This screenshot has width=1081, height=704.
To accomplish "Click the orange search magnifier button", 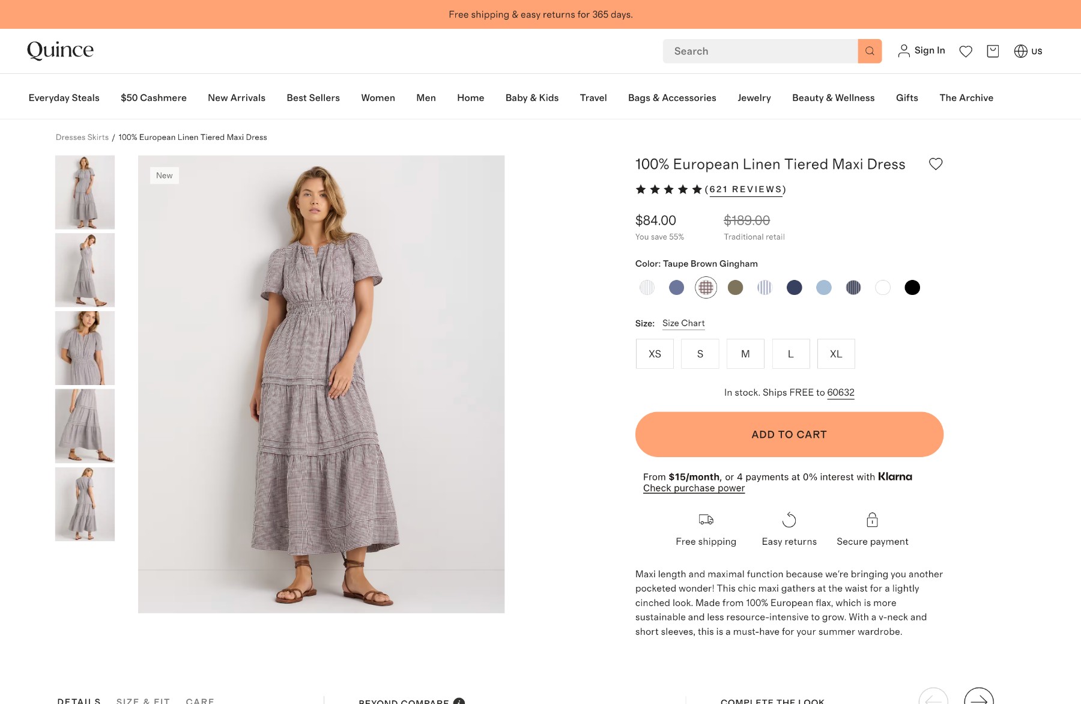I will tap(869, 51).
